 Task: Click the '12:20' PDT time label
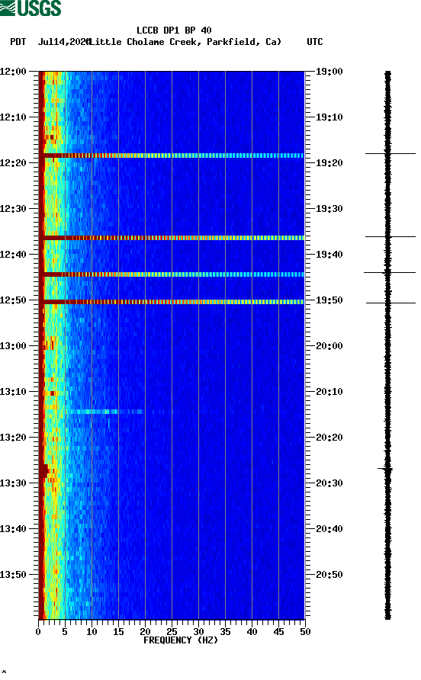pyautogui.click(x=13, y=162)
